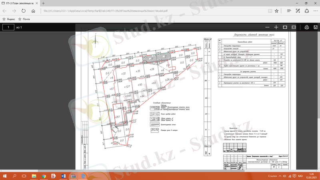This screenshot has width=320, height=180.
Task: Open the Share icon in Edge toolbar
Action: click(307, 11)
